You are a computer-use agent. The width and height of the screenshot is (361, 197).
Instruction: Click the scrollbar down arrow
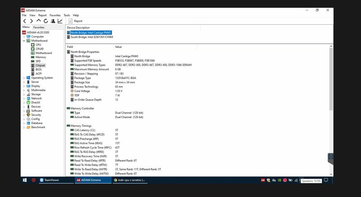[x=331, y=174]
